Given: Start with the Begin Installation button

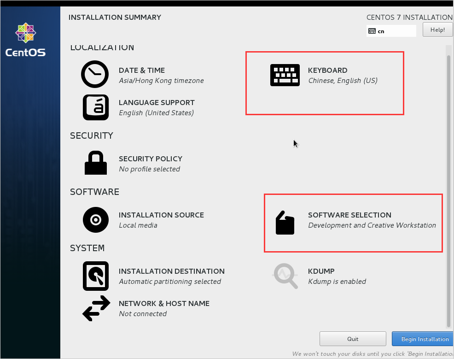Looking at the screenshot, I should click(422, 339).
